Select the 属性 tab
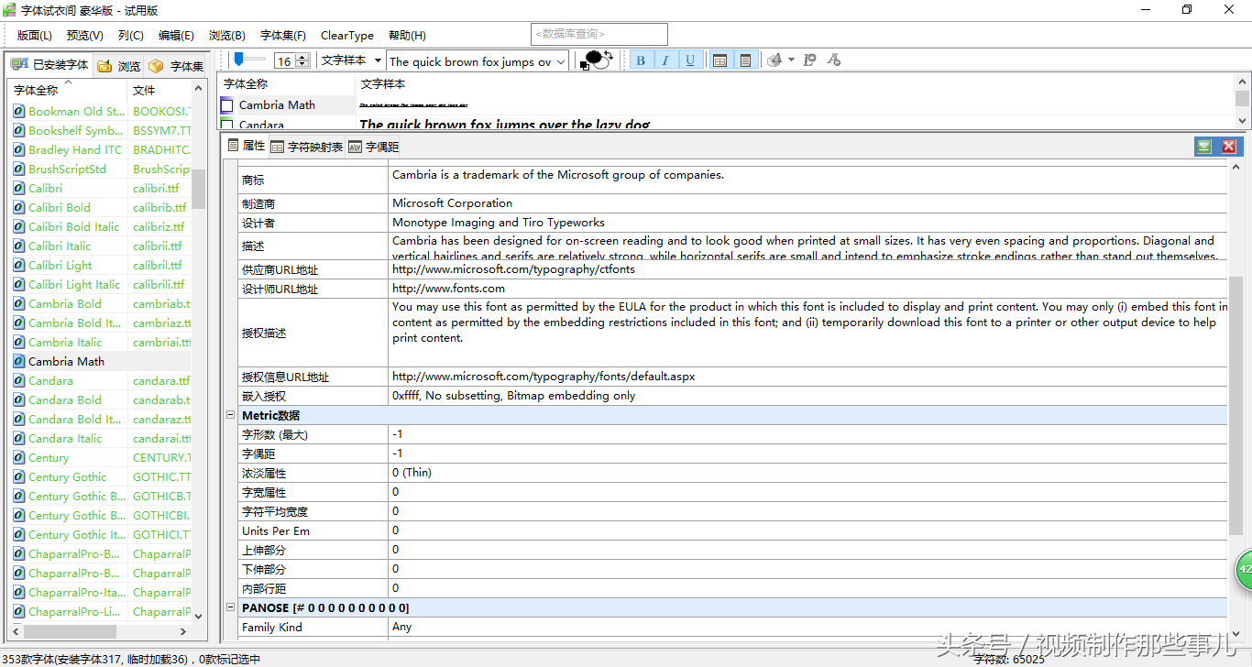The image size is (1252, 667). coord(246,146)
